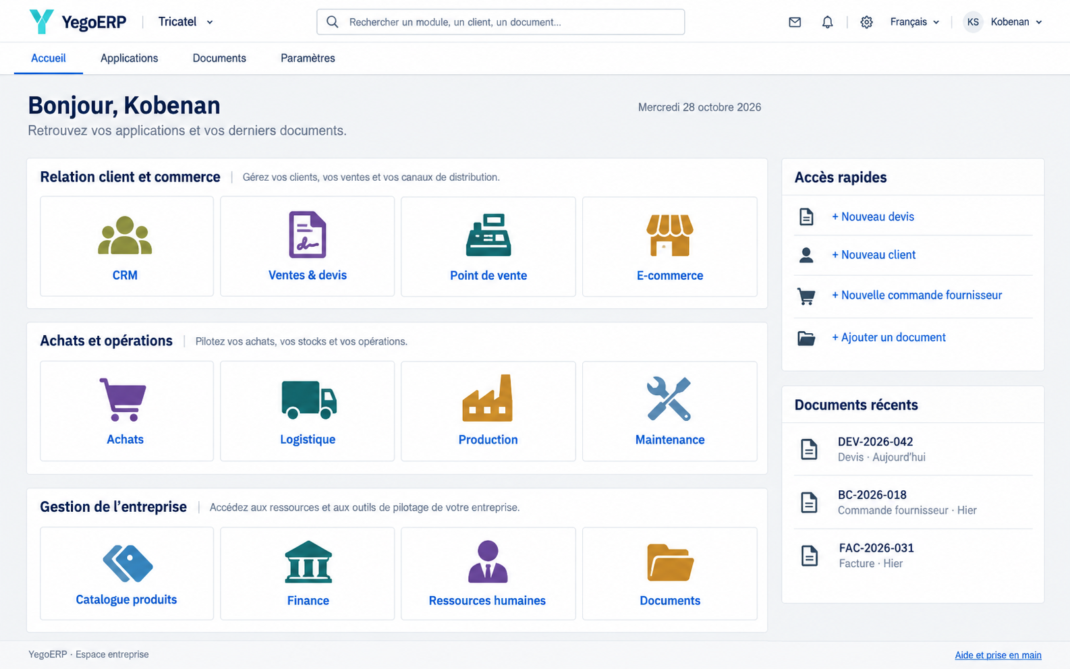Image resolution: width=1070 pixels, height=669 pixels.
Task: Open the Production factory icon
Action: tap(488, 398)
